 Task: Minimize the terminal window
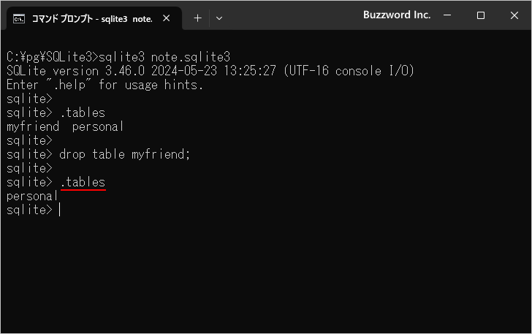[x=448, y=15]
